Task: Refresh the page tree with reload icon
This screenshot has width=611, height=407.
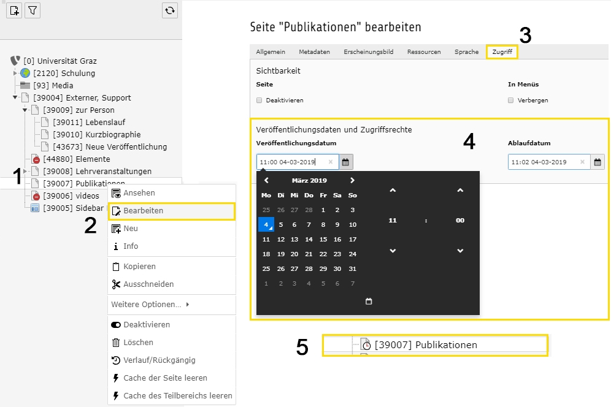Action: pyautogui.click(x=170, y=10)
